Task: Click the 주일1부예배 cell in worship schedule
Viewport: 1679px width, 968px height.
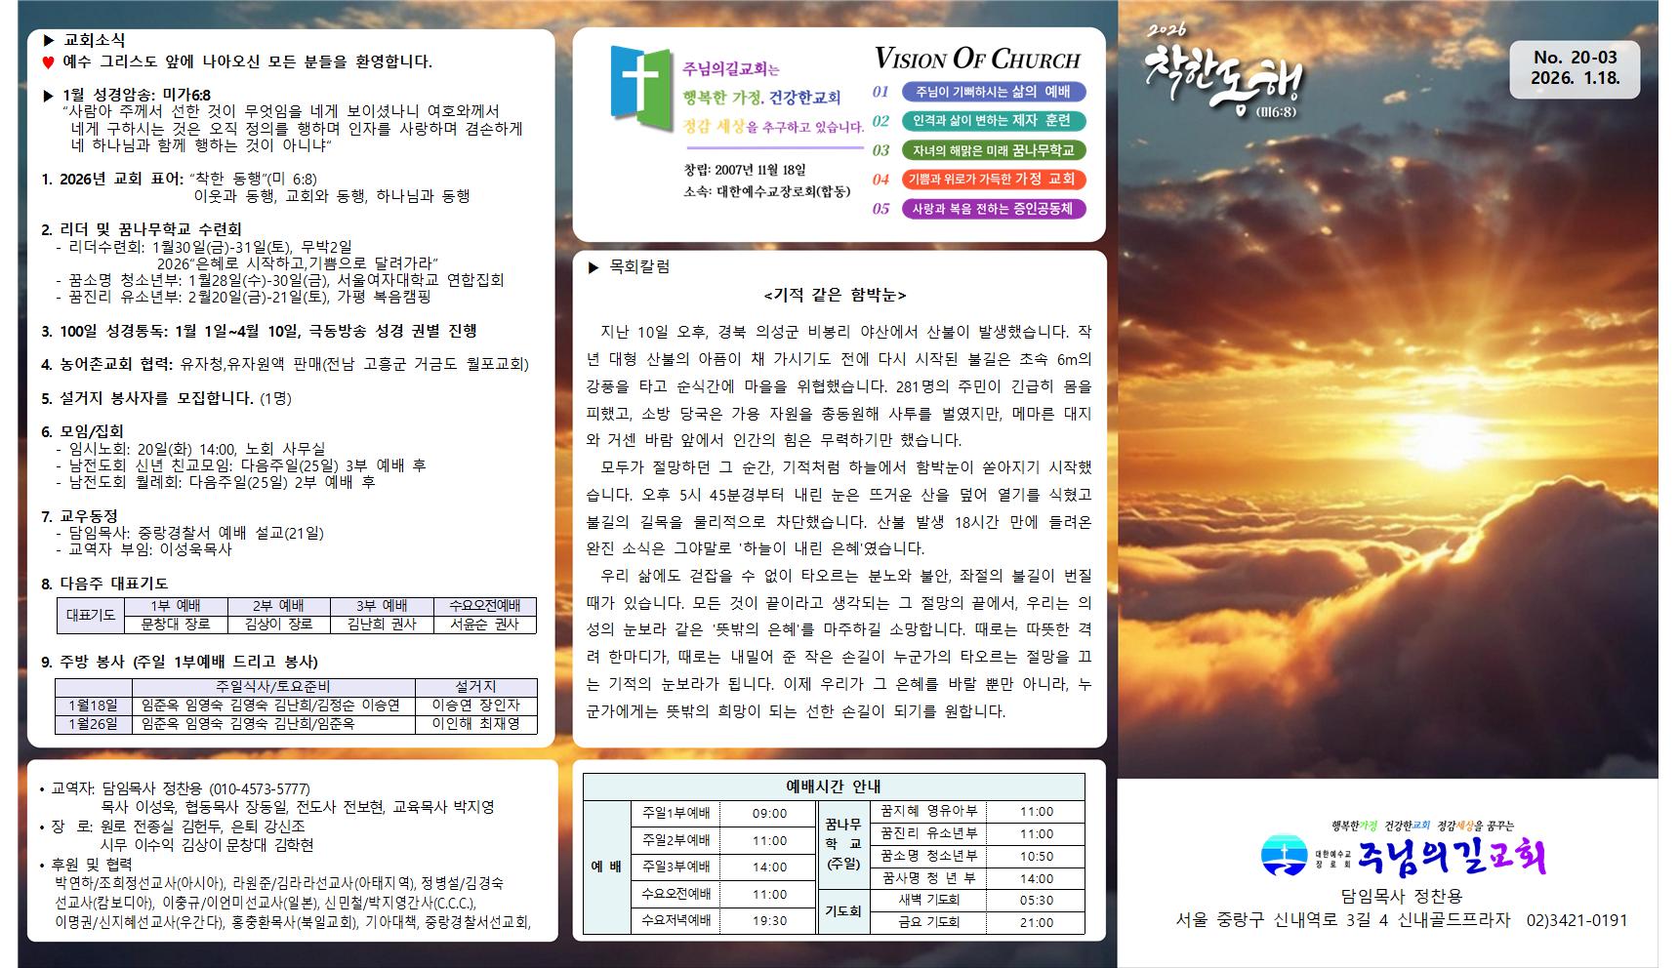Action: point(676,813)
